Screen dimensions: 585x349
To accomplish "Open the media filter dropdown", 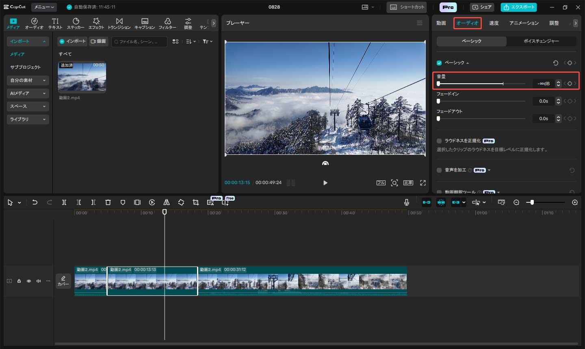I will [207, 41].
